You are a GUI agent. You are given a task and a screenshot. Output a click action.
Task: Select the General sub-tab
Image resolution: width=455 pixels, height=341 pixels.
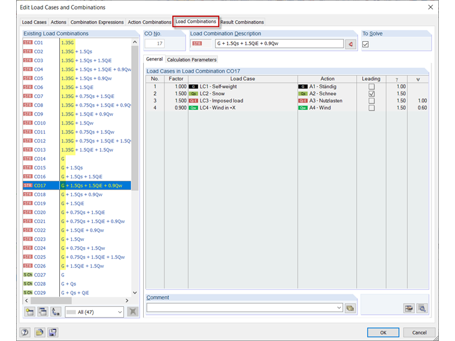[154, 59]
